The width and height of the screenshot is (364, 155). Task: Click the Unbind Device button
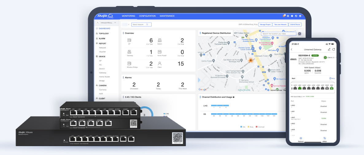(x=295, y=24)
